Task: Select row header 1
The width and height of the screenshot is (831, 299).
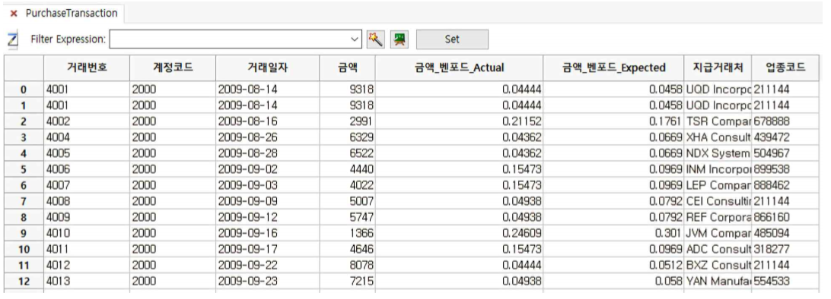Action: (x=24, y=105)
